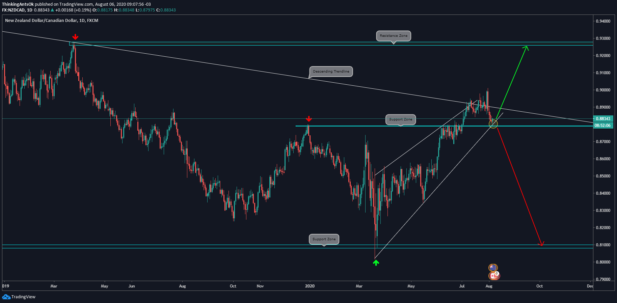This screenshot has height=303, width=617.
Task: Click the countdown timer 08:52:06
Action: (x=602, y=126)
